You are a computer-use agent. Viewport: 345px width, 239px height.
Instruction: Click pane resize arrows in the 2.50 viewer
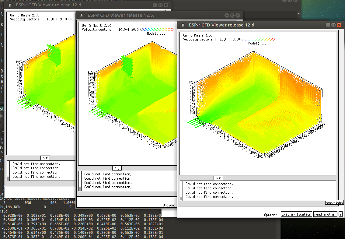pos(117,168)
